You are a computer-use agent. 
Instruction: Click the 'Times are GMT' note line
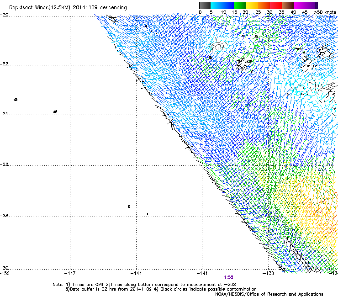pyautogui.click(x=144, y=285)
